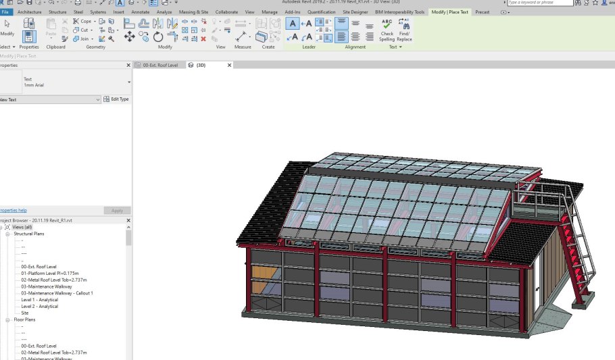The image size is (615, 360).
Task: Click the Scale tool icon
Action: (x=194, y=30)
